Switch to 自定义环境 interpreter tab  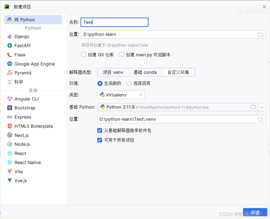click(178, 72)
